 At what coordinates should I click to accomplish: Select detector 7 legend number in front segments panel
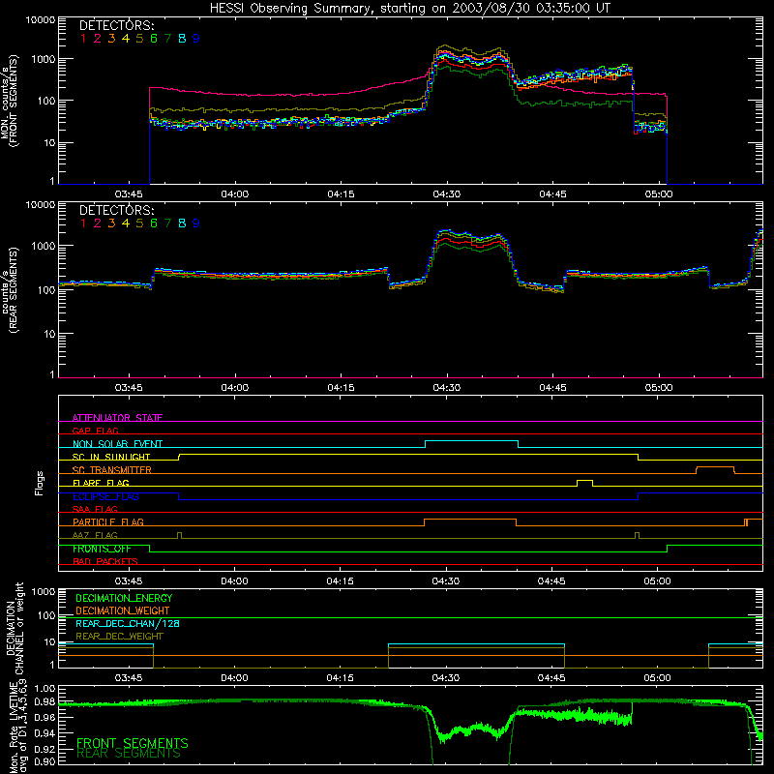tap(167, 38)
